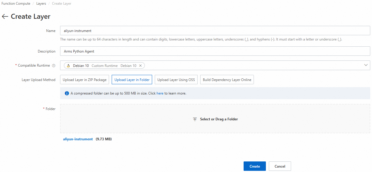Click the 'here' link to learn more

coord(160,93)
